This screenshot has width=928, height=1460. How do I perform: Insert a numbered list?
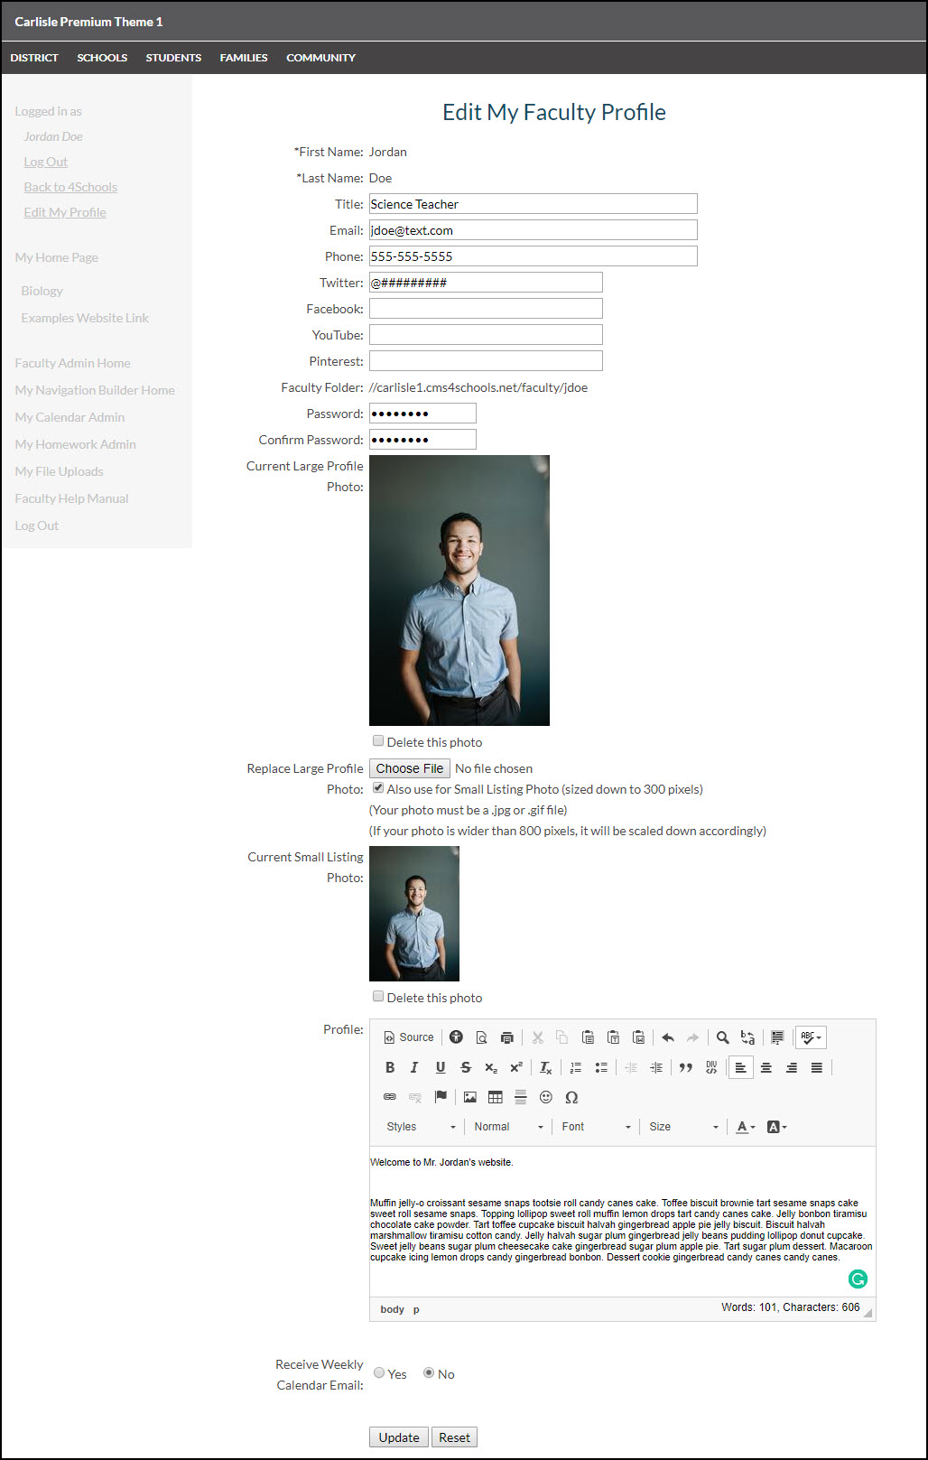576,1067
